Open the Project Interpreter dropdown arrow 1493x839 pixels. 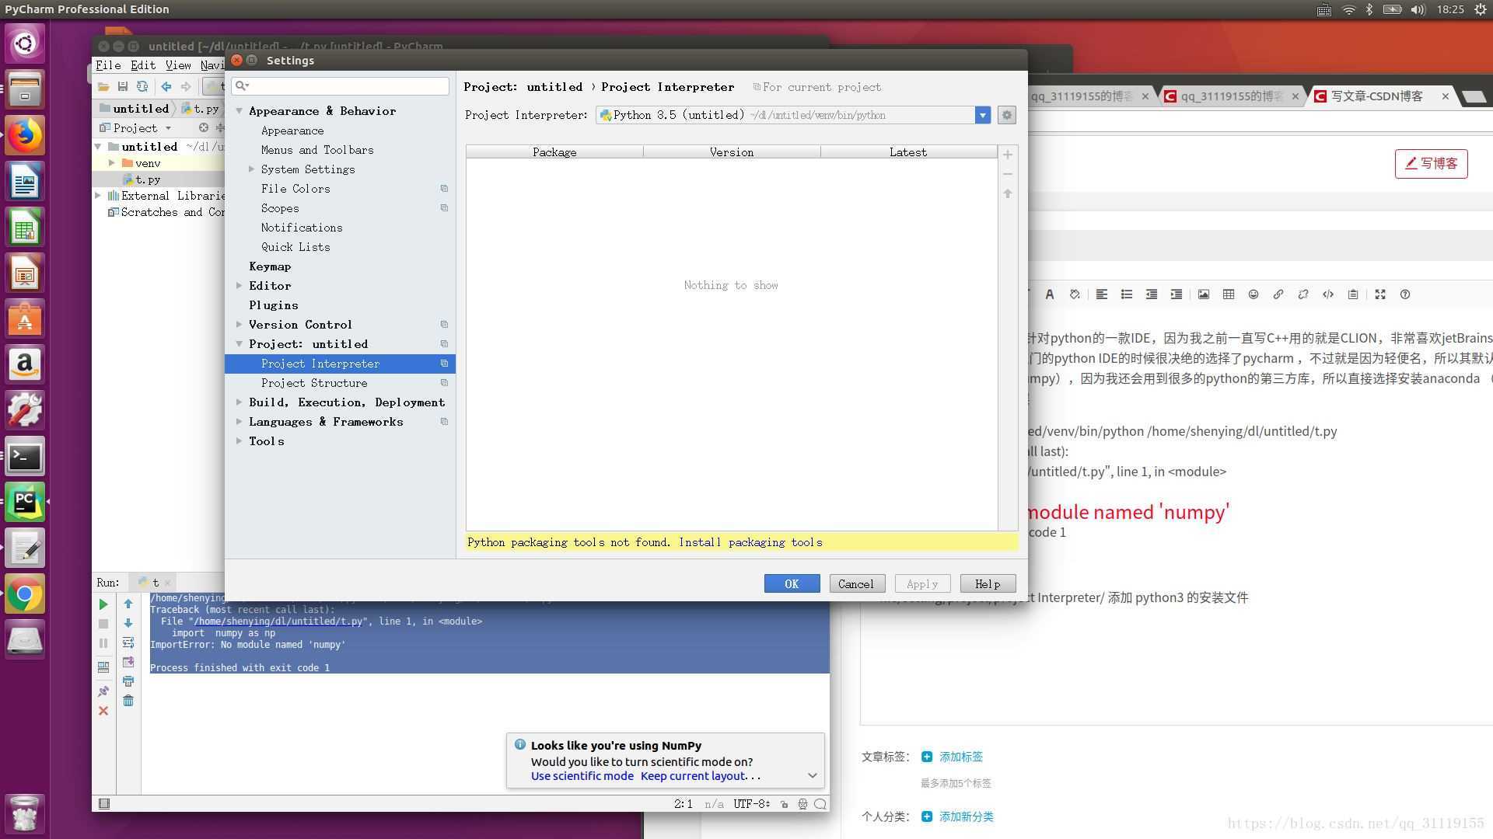982,115
